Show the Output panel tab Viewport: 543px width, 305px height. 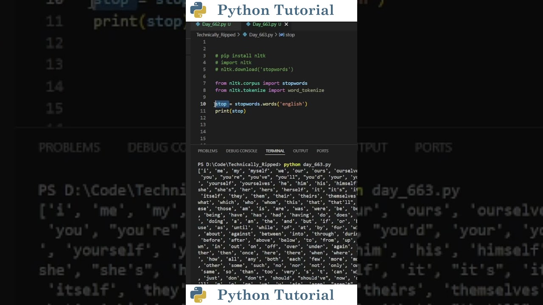[300, 151]
